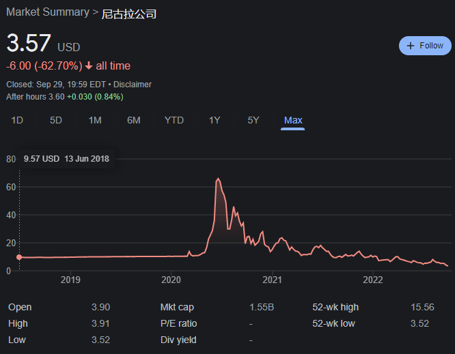Image resolution: width=455 pixels, height=354 pixels.
Task: Open the Market Summary breadcrumb link
Action: [47, 12]
